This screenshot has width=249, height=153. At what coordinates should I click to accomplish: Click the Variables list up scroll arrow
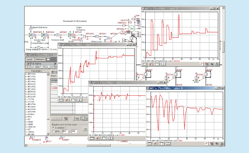tap(48, 74)
